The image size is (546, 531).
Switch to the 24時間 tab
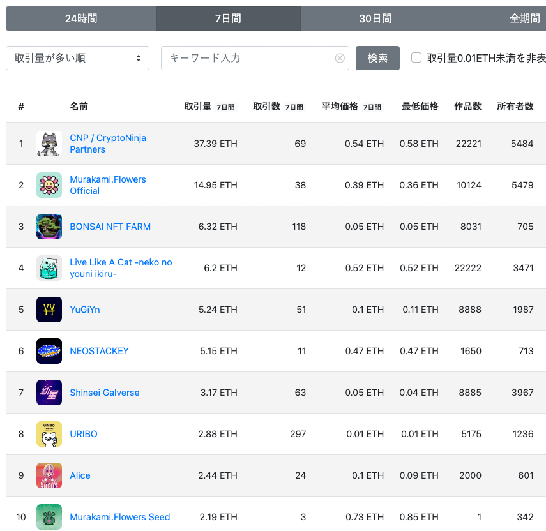coord(81,19)
